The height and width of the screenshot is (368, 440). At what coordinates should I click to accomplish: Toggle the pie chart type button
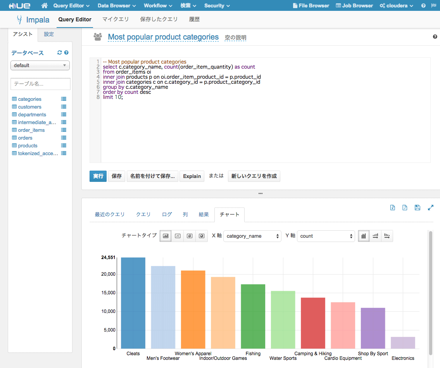(189, 236)
